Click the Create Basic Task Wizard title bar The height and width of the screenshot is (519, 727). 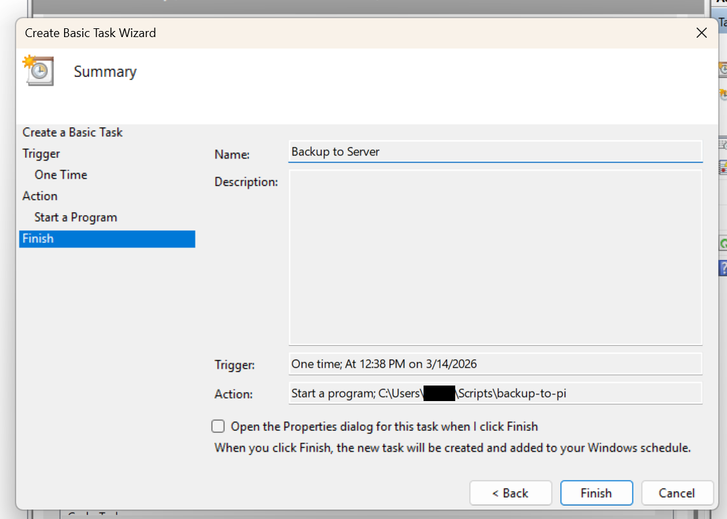click(337, 32)
